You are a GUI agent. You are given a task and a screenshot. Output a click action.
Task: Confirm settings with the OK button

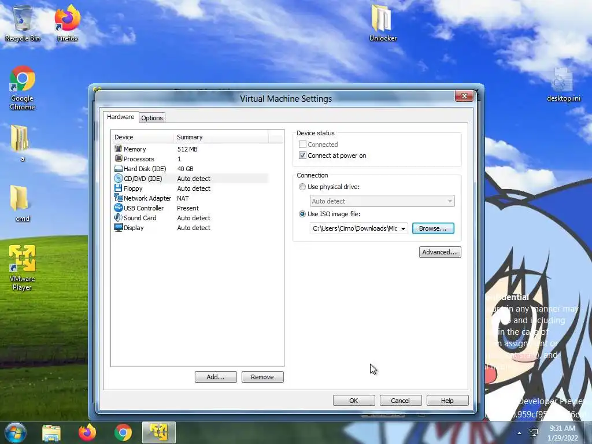354,401
